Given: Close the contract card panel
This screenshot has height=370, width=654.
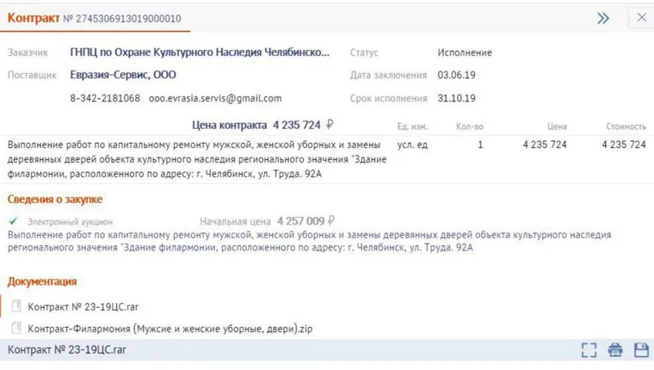Looking at the screenshot, I should point(641,18).
